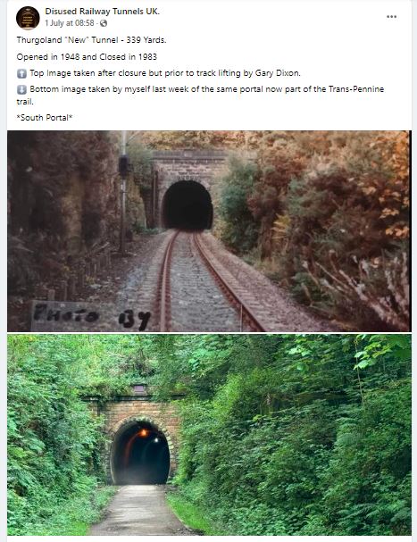Viewport: 417px width, 542px height.
Task: Click the signal post beside the tracks
Action: click(123, 194)
